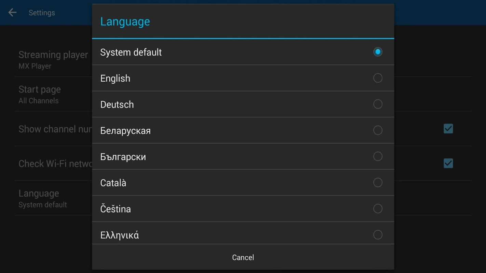Toggle the Show channel numbers checkbox

coord(448,129)
